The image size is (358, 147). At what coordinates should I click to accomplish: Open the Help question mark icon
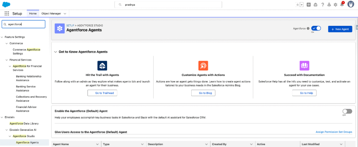tap(323, 5)
